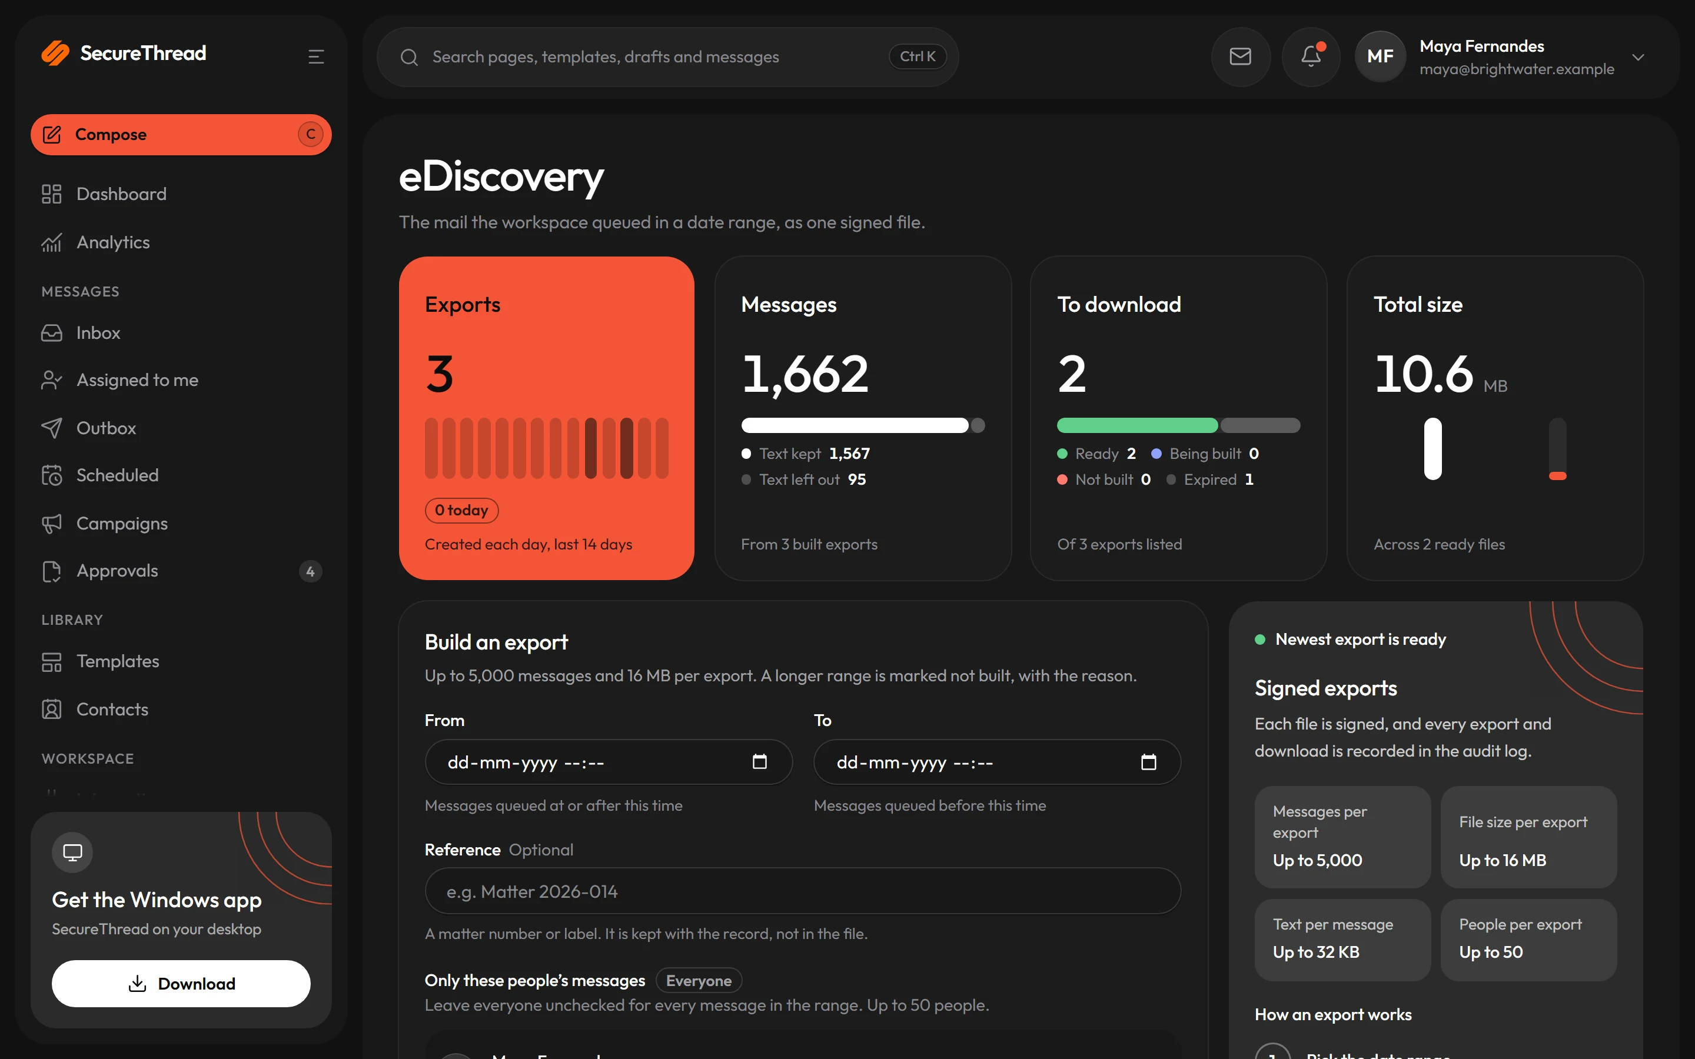Click the 0 today pill in Exports card
This screenshot has height=1059, width=1695.
point(461,511)
